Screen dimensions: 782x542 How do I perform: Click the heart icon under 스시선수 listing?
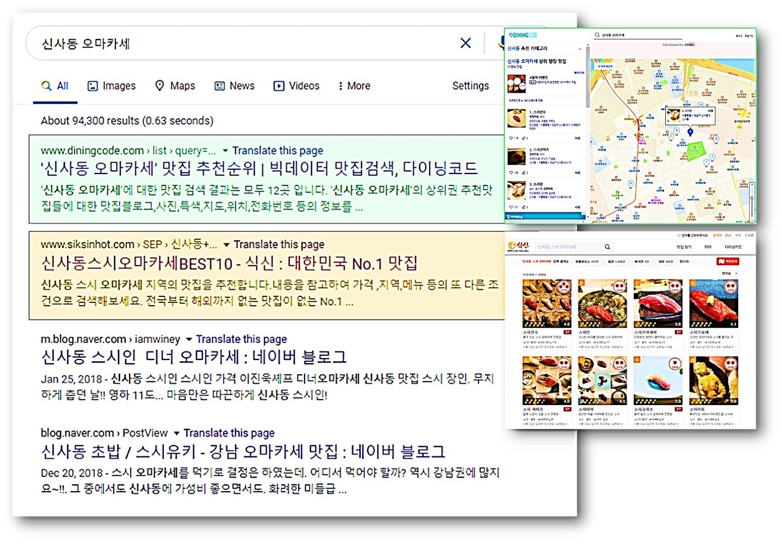tap(511, 138)
